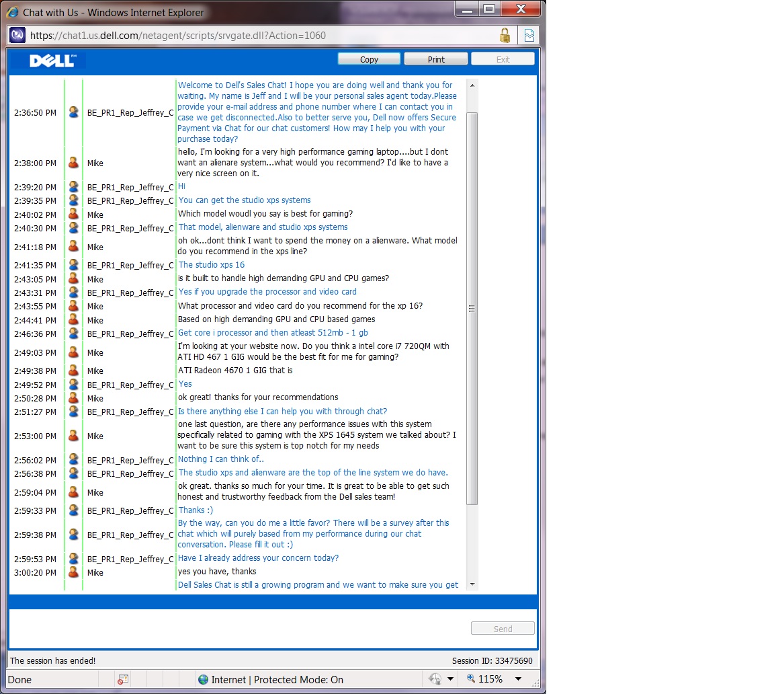Click 'The session has ended!' status text

52,661
